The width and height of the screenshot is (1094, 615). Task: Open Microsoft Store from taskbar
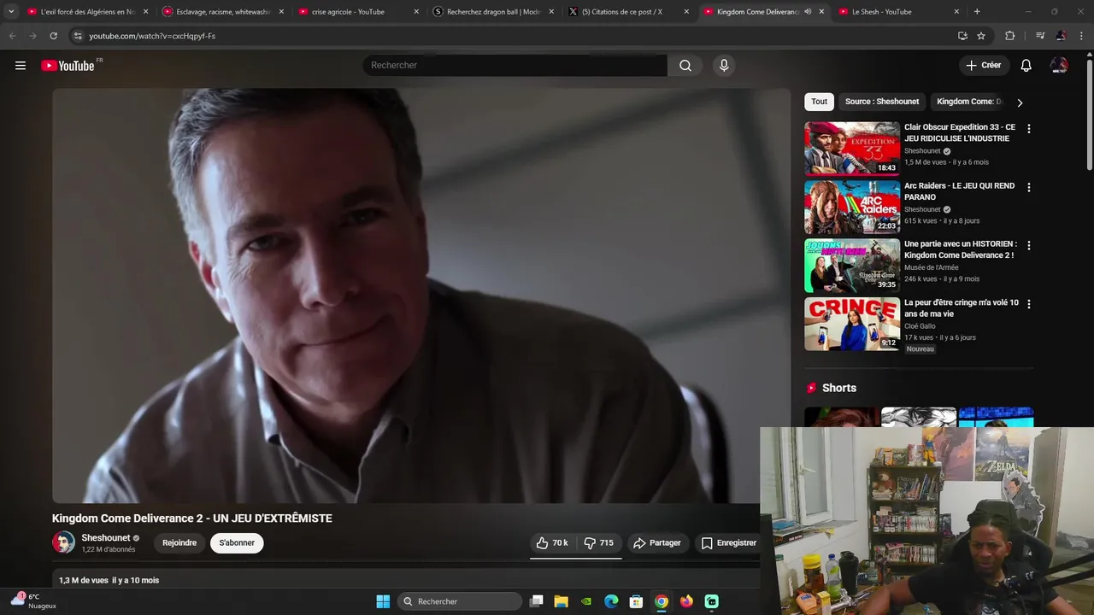coord(636,601)
